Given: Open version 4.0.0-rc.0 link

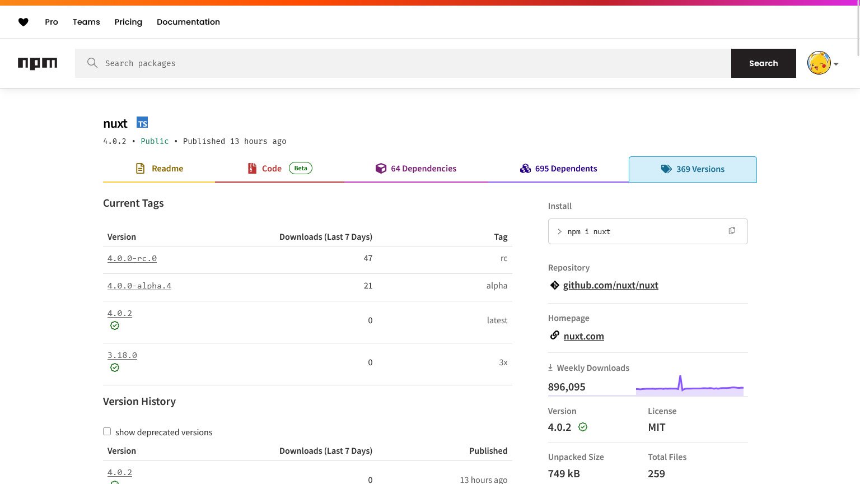Looking at the screenshot, I should click(132, 258).
